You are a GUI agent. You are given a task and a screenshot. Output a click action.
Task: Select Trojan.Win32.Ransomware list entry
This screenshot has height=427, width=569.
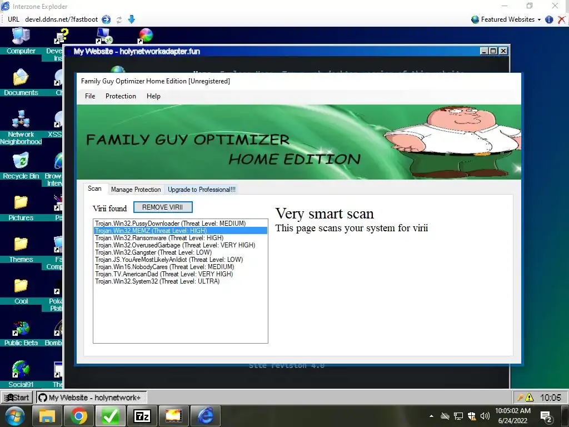[x=181, y=238]
